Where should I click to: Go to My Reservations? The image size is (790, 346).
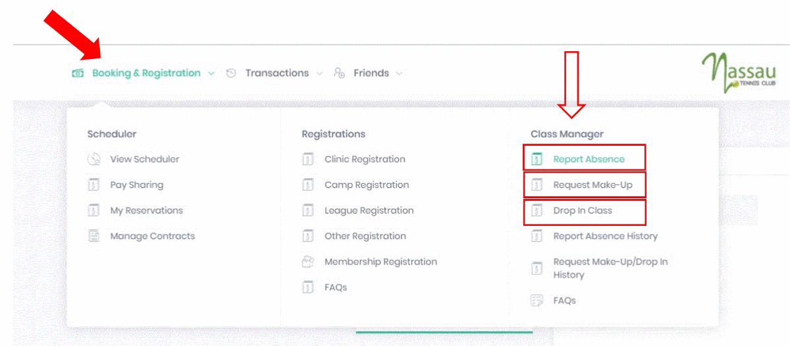click(x=146, y=211)
